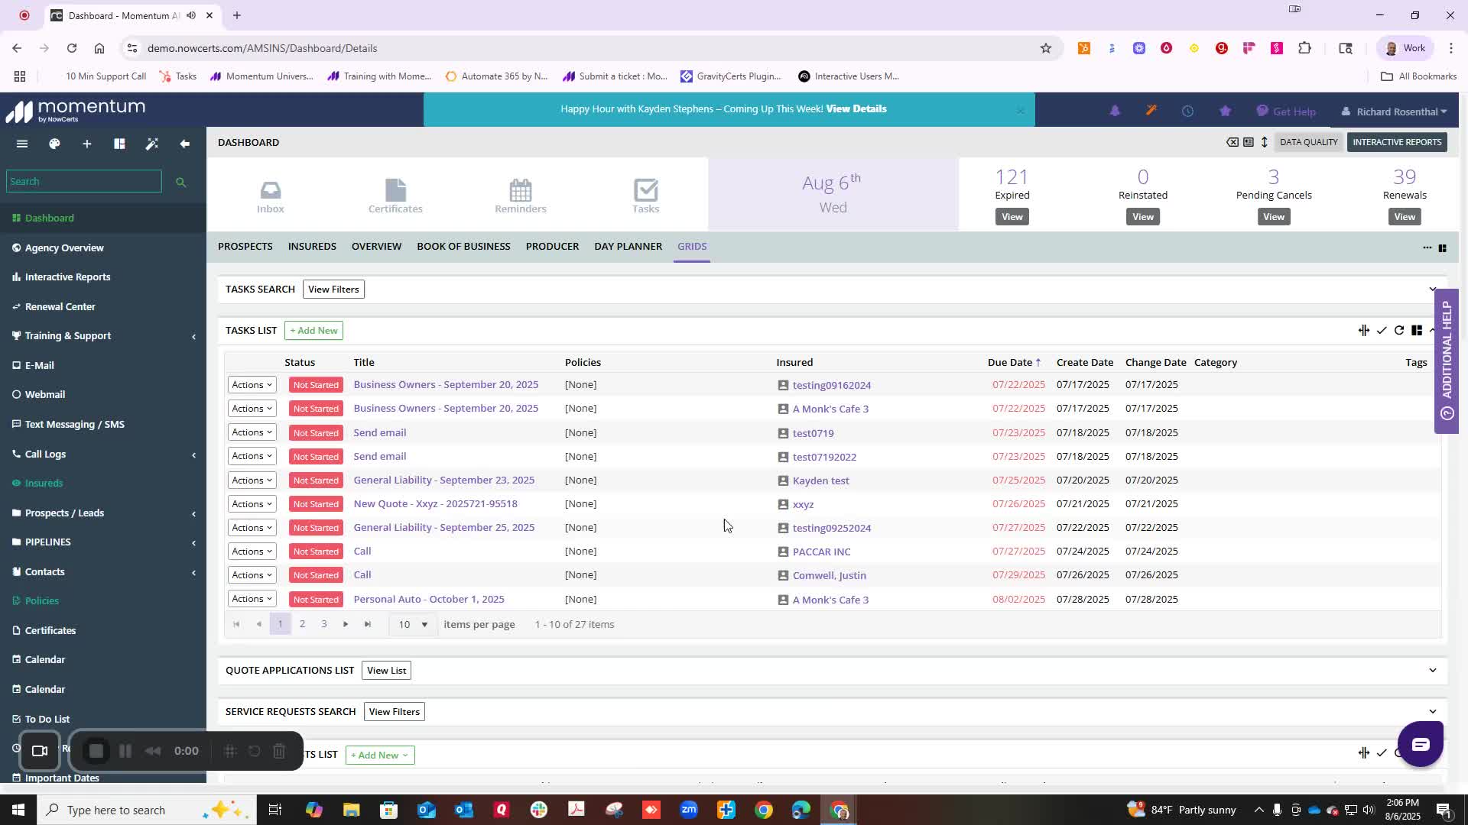Screen dimensions: 1468x825
Task: Open Actions dropdown for PACCAR INC task
Action: tap(252, 552)
